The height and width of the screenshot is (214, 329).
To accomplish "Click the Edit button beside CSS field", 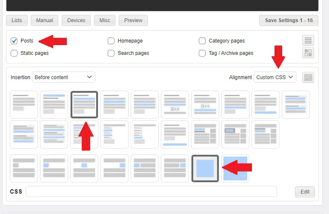I will tap(305, 192).
